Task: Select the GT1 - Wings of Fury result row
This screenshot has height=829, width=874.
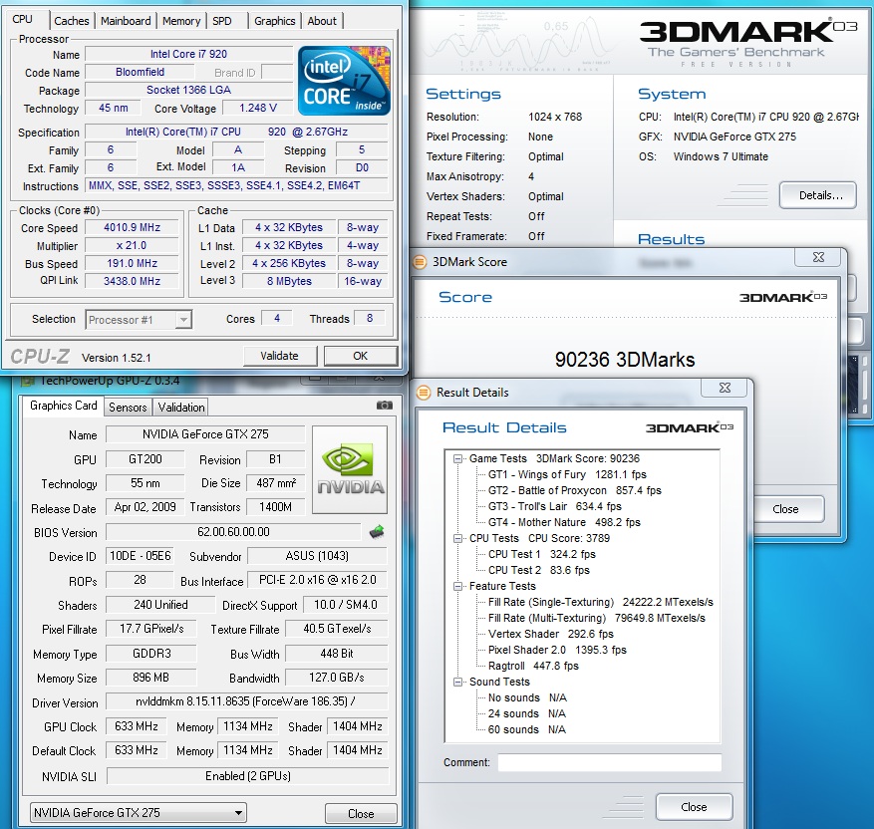Action: (567, 474)
